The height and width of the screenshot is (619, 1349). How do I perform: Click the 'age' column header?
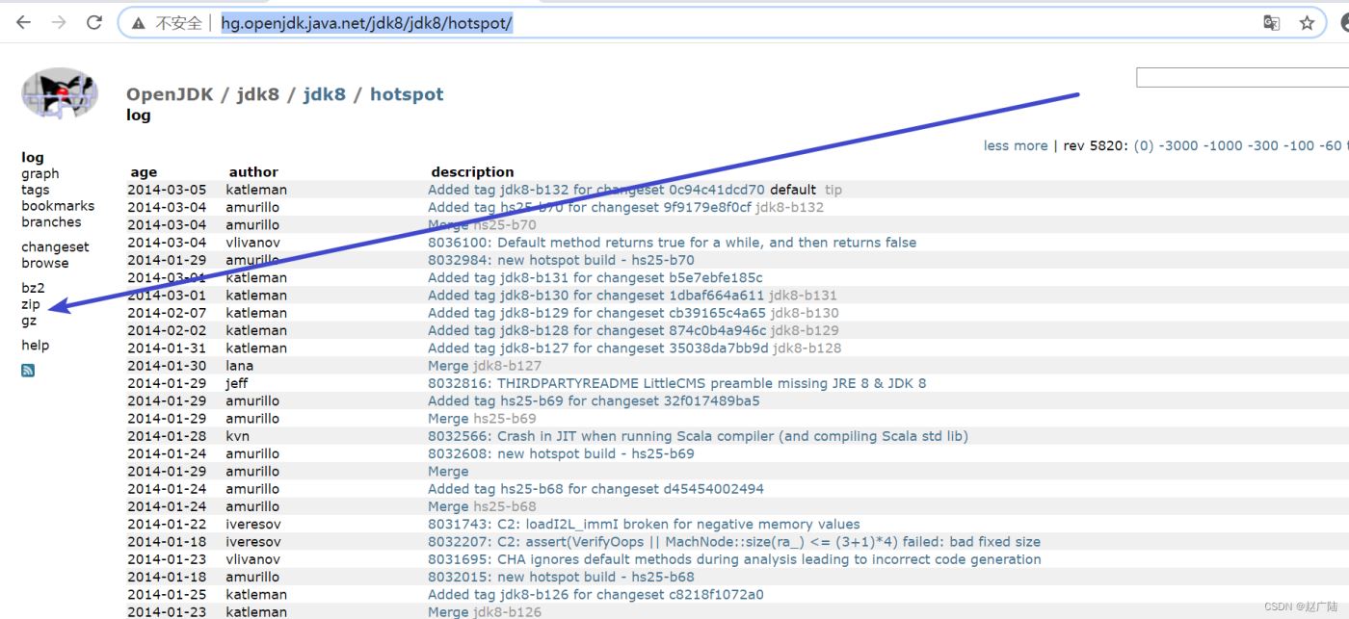[144, 172]
